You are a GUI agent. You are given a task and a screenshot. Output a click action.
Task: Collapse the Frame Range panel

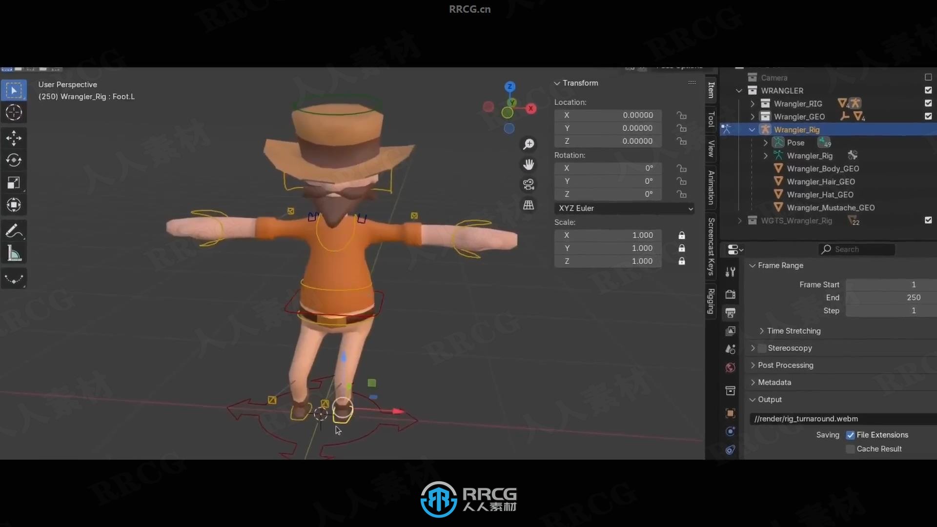coord(753,265)
